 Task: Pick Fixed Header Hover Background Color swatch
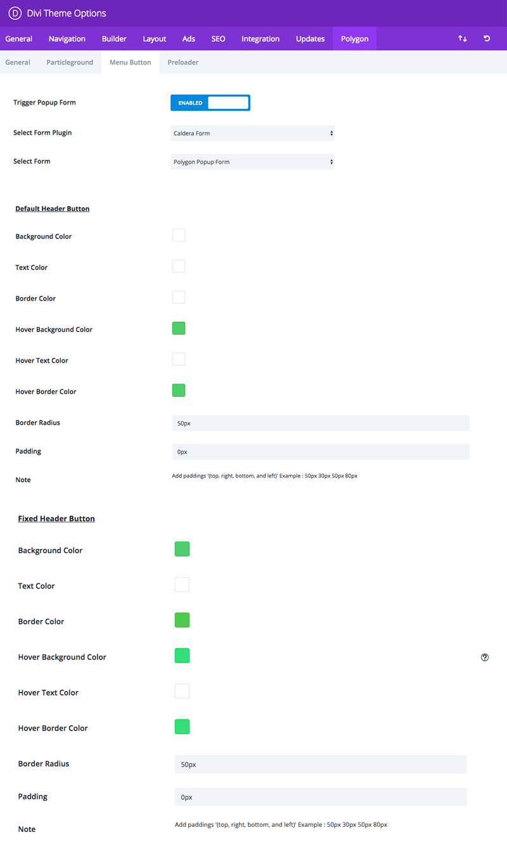click(183, 656)
